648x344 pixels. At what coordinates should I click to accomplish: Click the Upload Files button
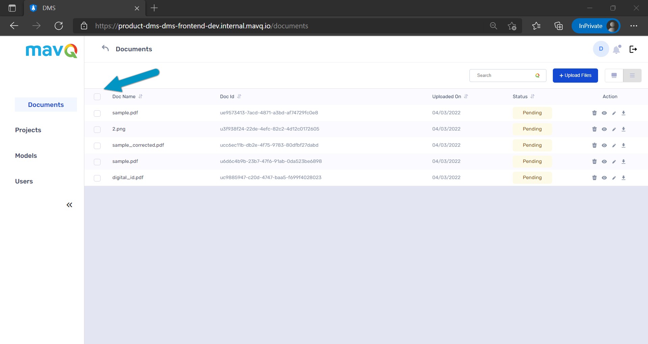tap(575, 76)
